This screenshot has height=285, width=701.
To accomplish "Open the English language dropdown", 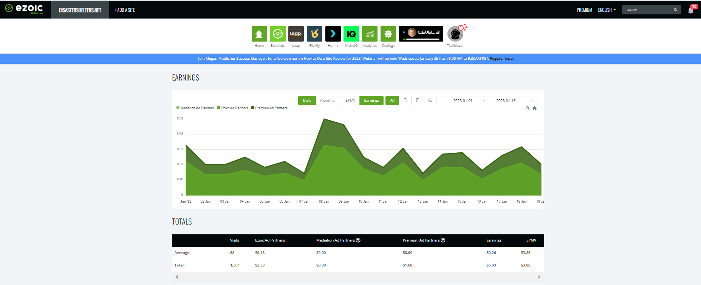I will coord(607,10).
